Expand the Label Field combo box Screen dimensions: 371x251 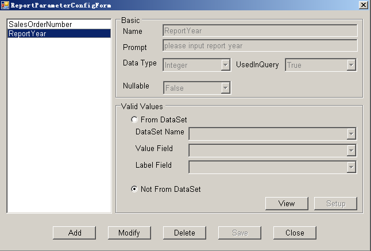351,167
